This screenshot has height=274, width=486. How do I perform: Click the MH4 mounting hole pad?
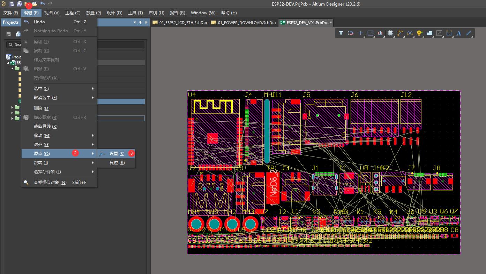click(x=197, y=224)
